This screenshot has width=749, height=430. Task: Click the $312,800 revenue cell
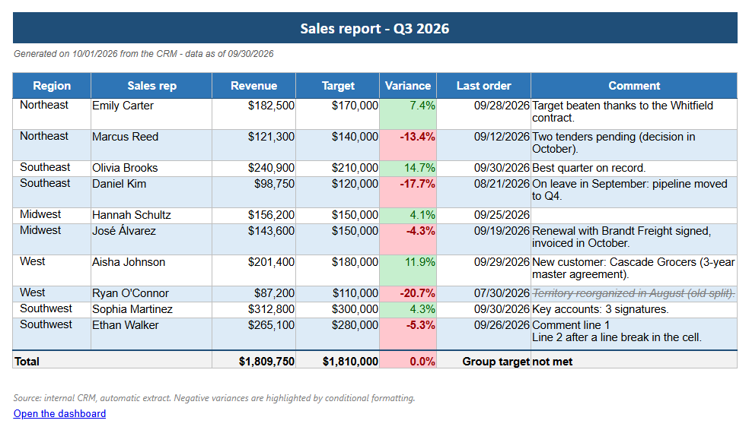click(253, 310)
